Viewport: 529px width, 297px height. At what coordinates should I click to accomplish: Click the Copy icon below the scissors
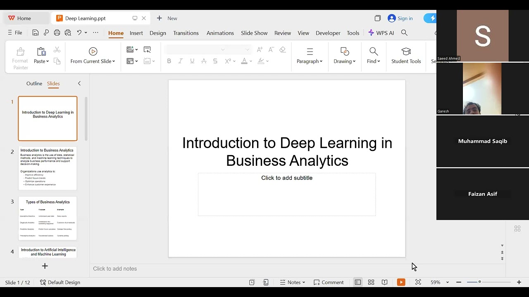[x=57, y=61]
